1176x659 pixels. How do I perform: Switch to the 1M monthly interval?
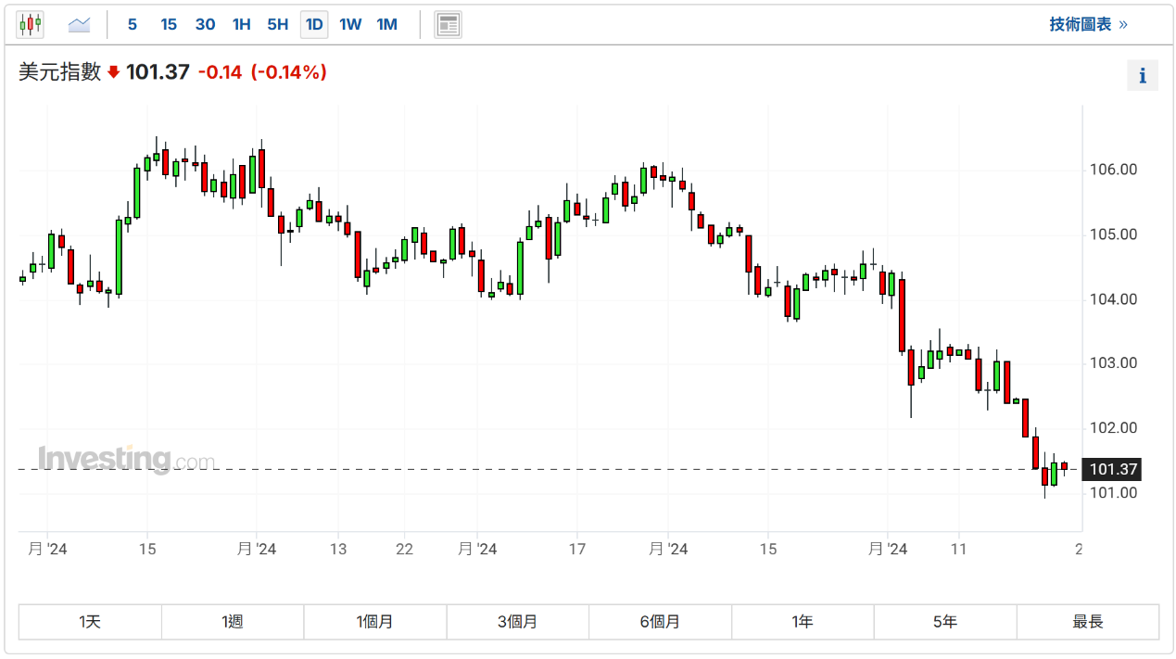click(x=387, y=25)
